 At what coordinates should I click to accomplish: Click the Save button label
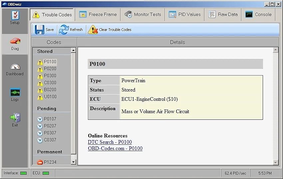tap(50, 30)
